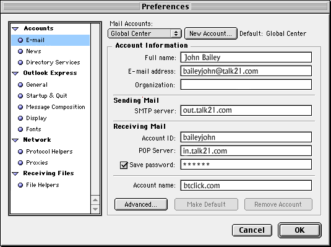Open General preferences
Screen dimensions: 331x247
click(37, 85)
